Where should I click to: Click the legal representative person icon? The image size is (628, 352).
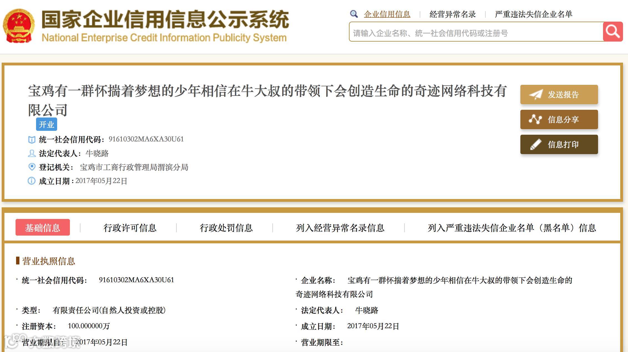pos(32,153)
